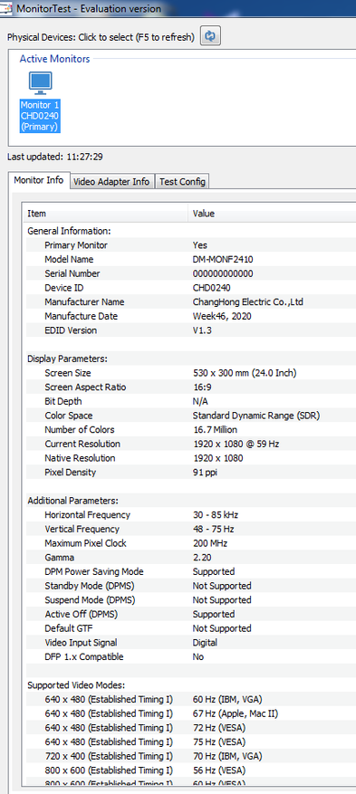Click the 67 Hz (Apple, Mac II) value
Screen dimensions: 356x794
[x=235, y=713]
